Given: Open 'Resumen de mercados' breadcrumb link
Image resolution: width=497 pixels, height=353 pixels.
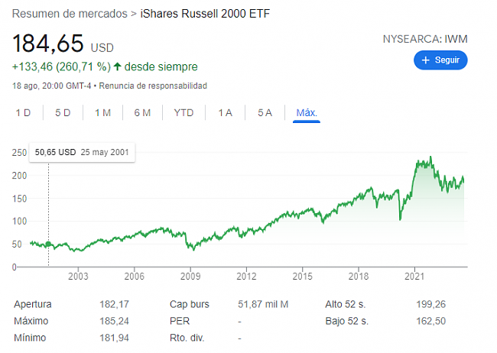Looking at the screenshot, I should [70, 14].
